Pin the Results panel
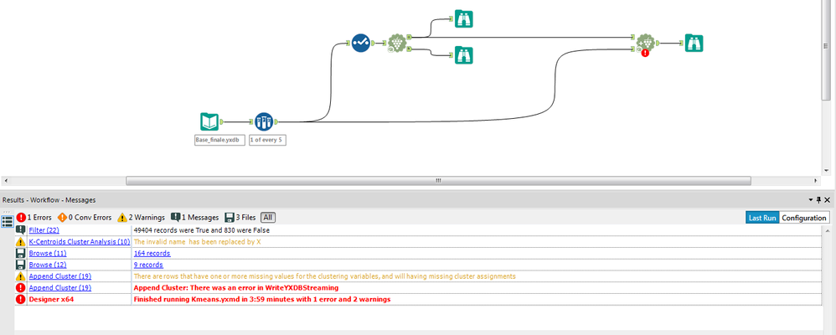Screen dimensions: 836x335 (819, 200)
